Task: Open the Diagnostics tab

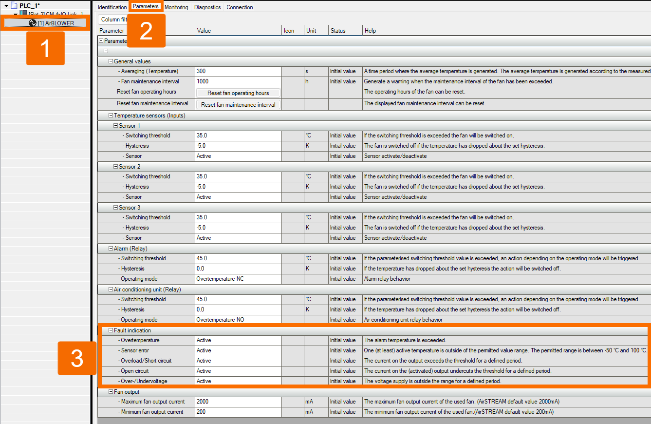Action: coord(207,7)
